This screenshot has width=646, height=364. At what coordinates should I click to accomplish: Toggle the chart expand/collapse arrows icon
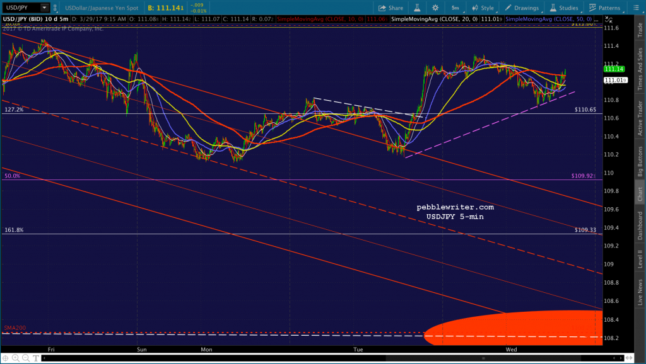point(609,20)
